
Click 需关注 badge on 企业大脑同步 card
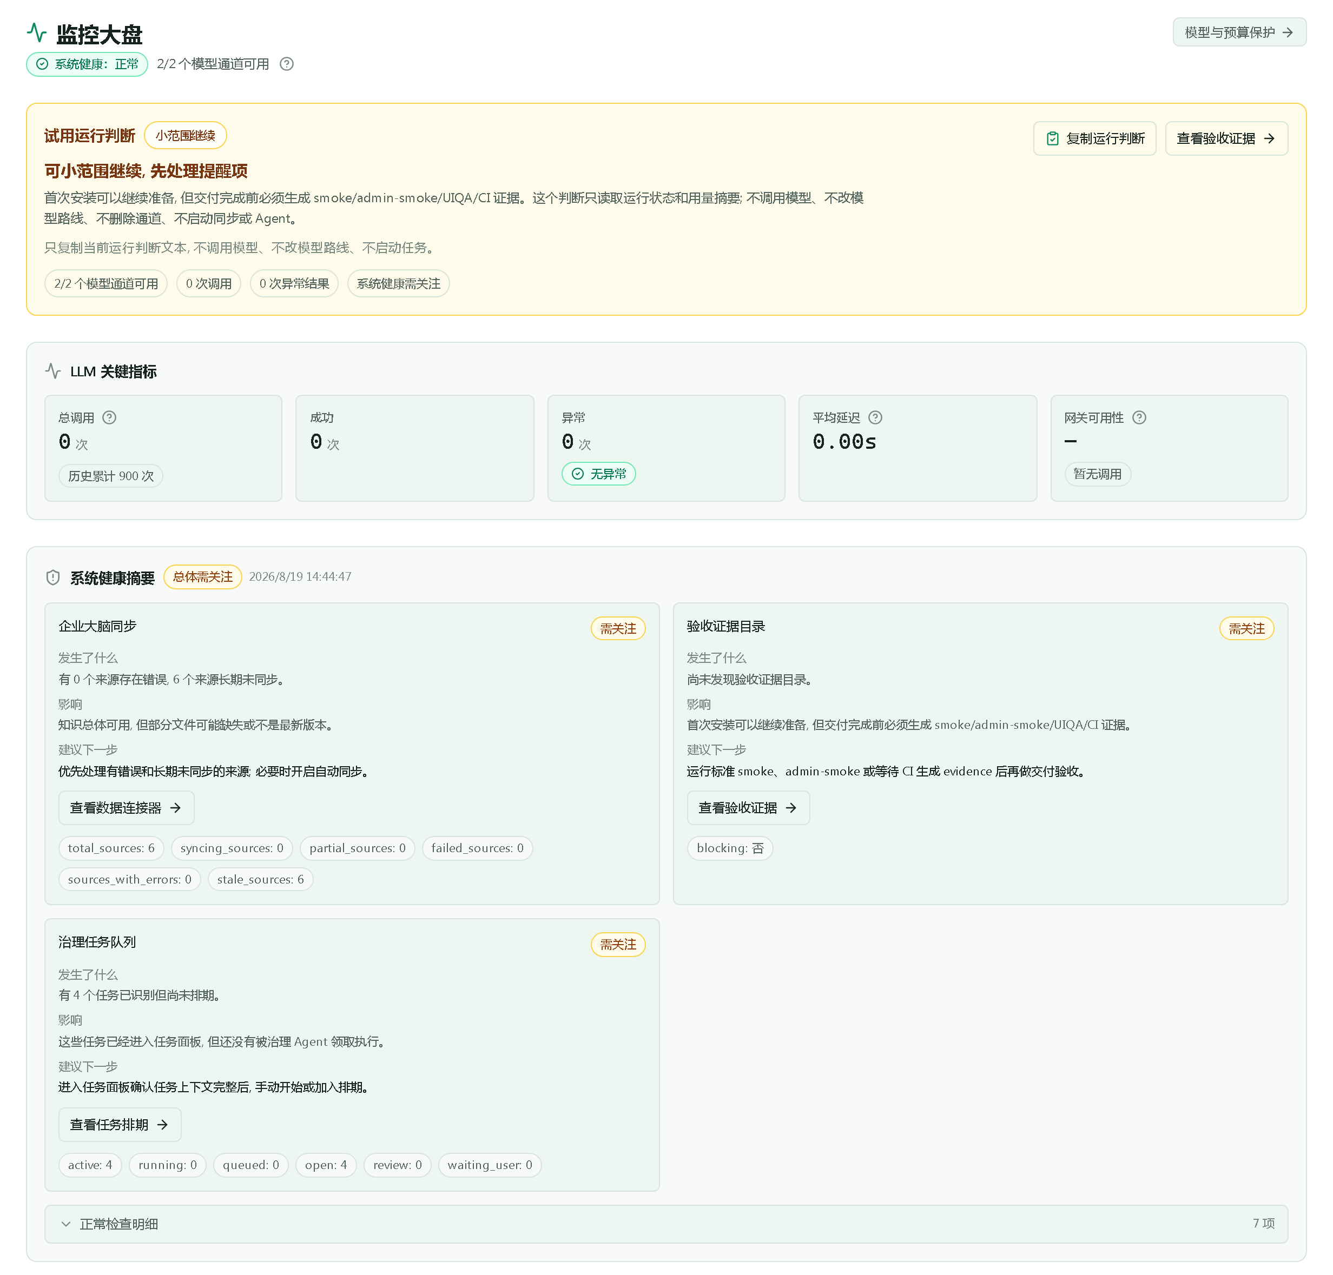click(x=618, y=629)
